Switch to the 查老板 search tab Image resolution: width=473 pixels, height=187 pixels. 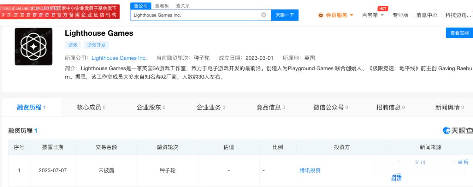162,6
